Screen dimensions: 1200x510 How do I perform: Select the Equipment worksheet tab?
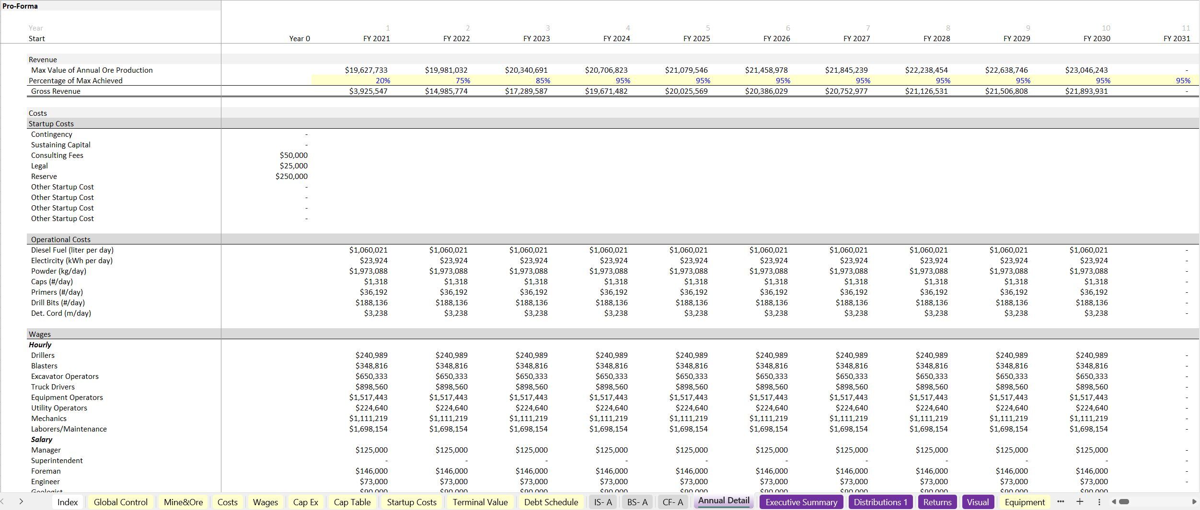1024,502
